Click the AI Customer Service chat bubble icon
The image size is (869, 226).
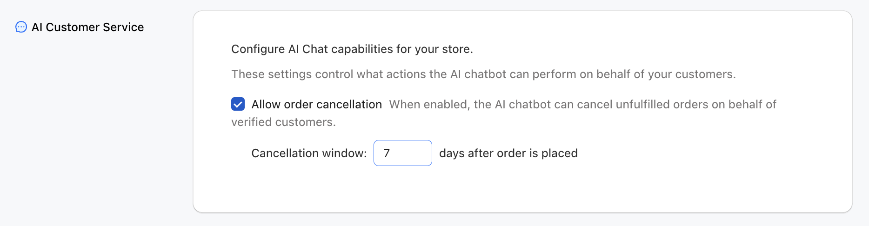pos(21,27)
